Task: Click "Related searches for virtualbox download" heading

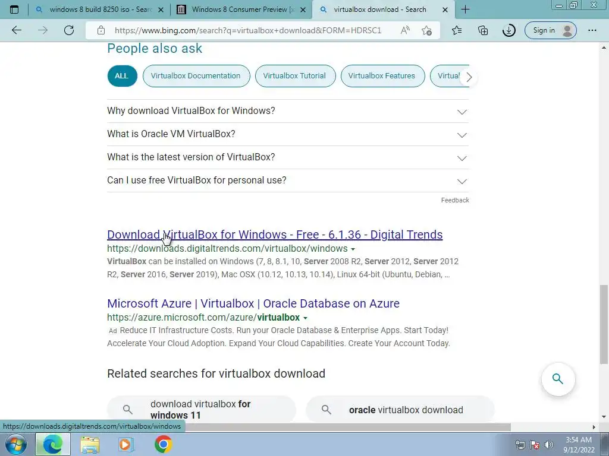Action: 216,373
